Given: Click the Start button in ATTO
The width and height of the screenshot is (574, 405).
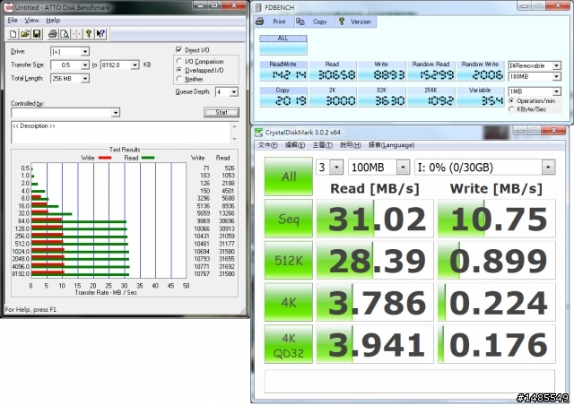Looking at the screenshot, I should coord(222,112).
